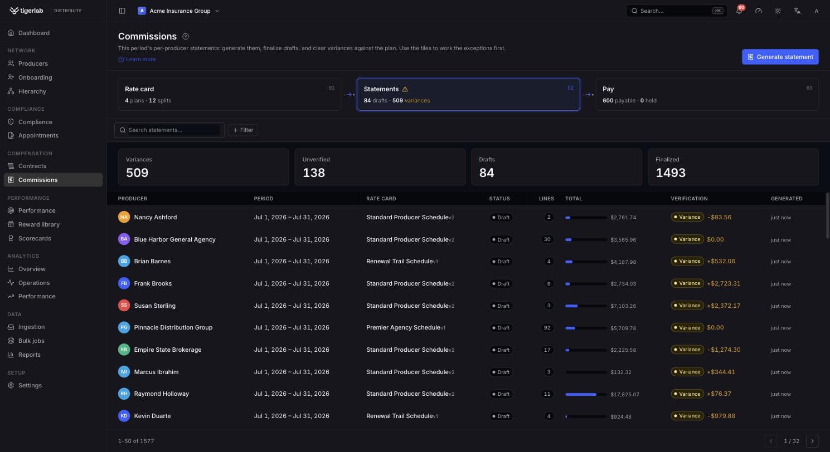
Task: Click the Unverified 138 tile
Action: (x=380, y=167)
